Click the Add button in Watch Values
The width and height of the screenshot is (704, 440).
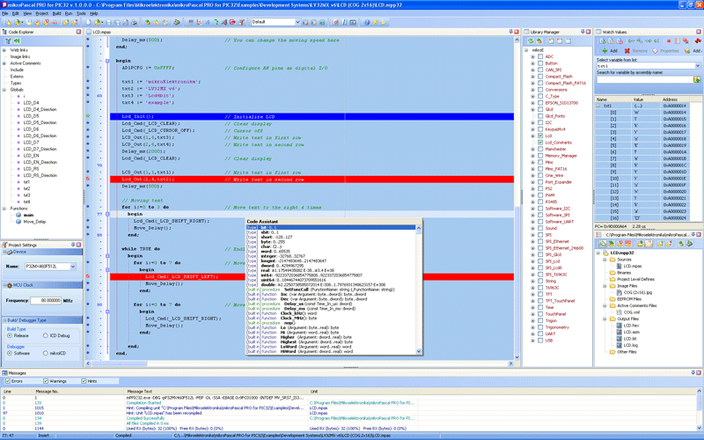pyautogui.click(x=610, y=51)
